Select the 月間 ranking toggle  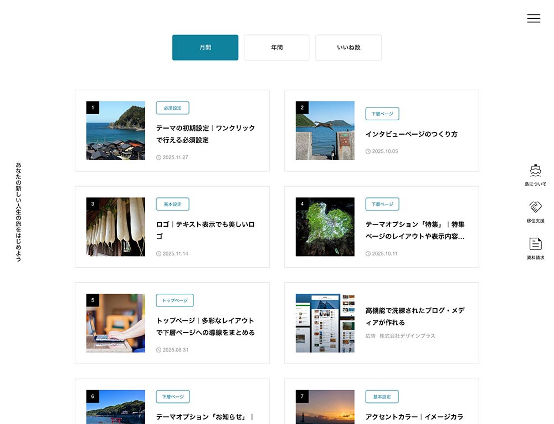point(205,47)
